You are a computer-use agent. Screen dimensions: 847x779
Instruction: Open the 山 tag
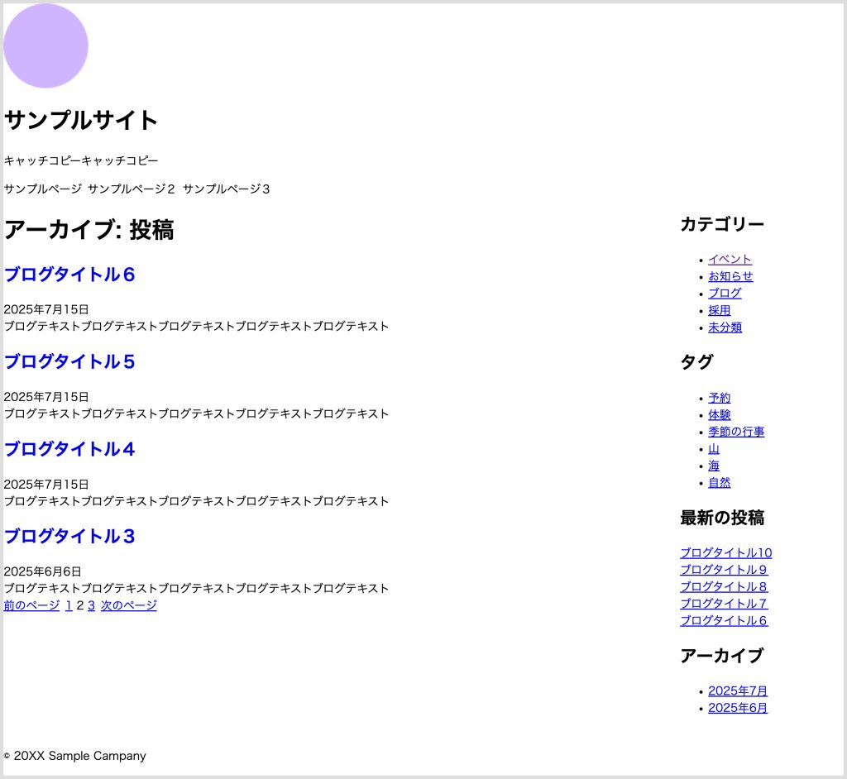pos(714,448)
